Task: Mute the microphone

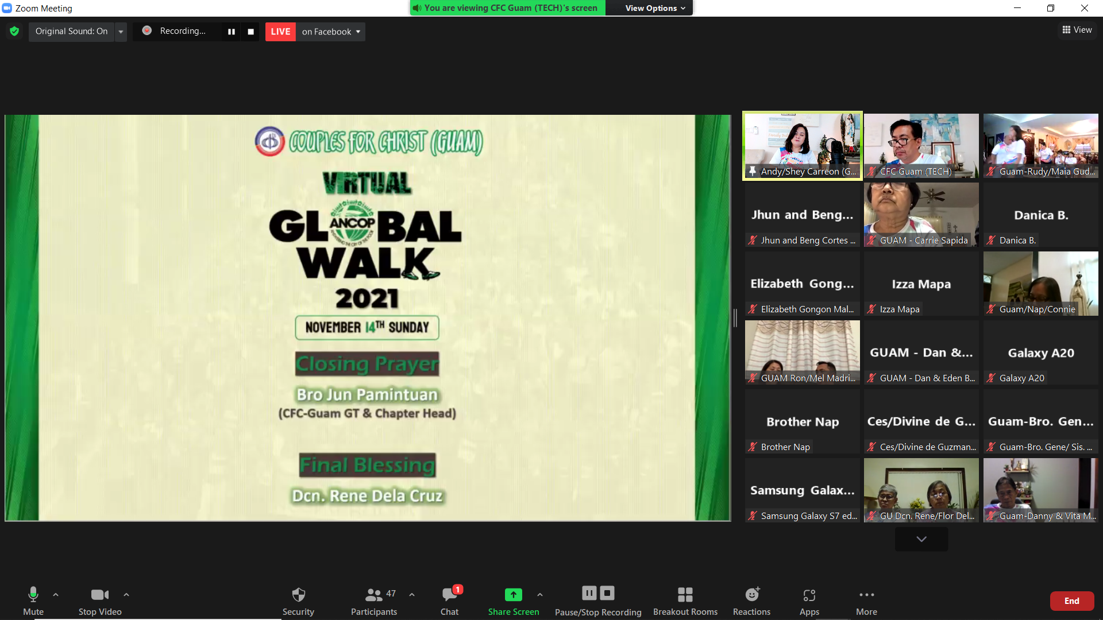Action: (33, 600)
